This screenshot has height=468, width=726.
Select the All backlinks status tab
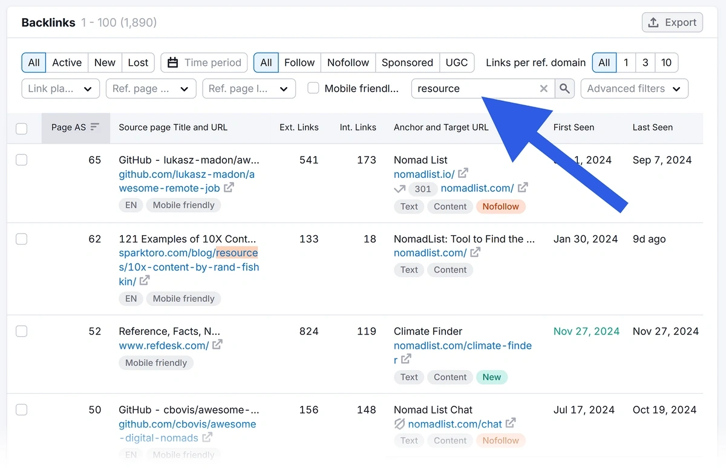34,62
